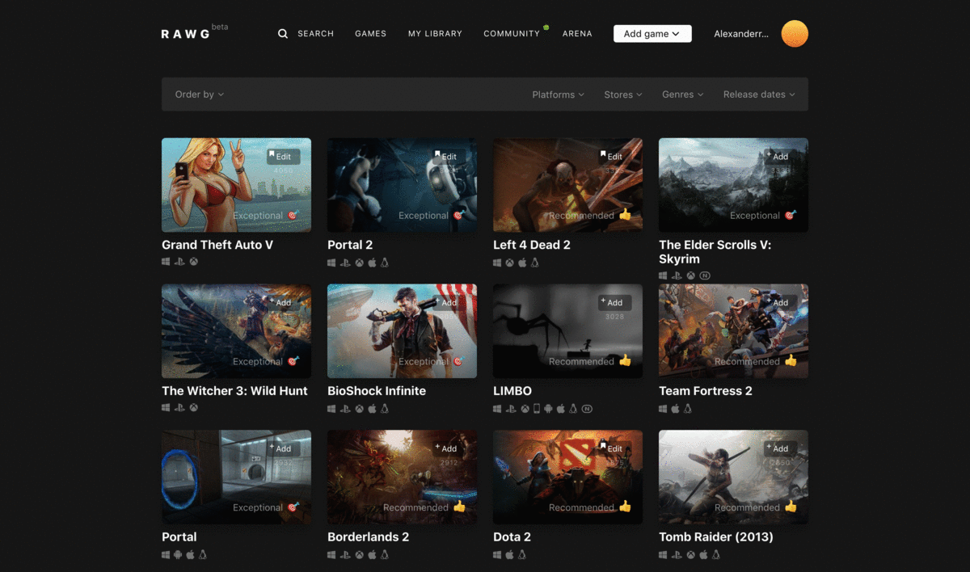Click Add on the LIMBO card
970x572 pixels.
click(615, 303)
